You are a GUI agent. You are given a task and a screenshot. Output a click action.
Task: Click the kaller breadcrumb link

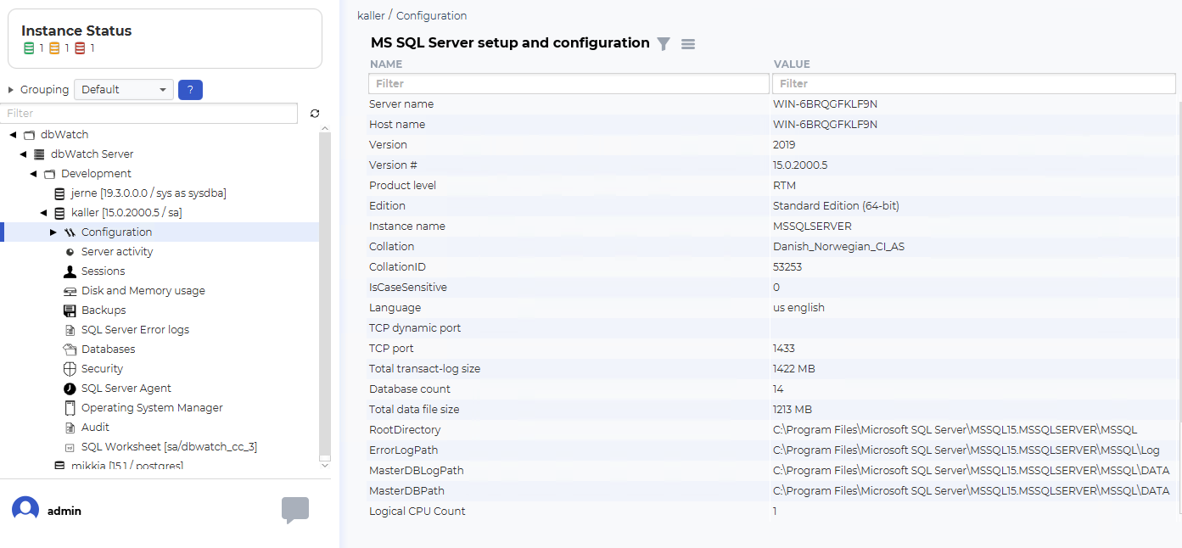coord(371,16)
